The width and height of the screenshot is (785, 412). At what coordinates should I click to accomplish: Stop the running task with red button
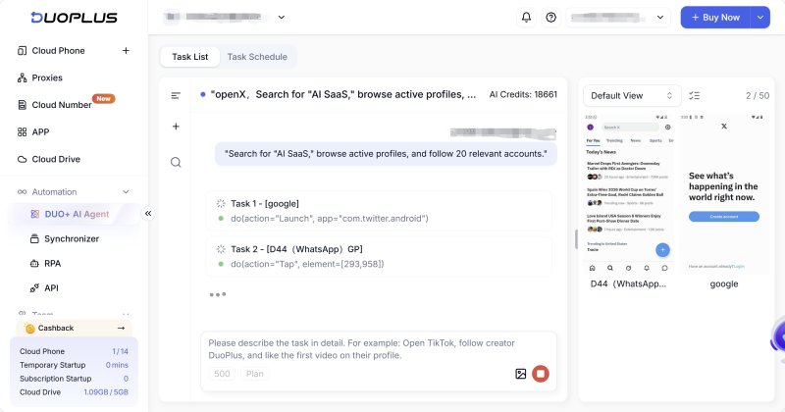click(x=541, y=374)
